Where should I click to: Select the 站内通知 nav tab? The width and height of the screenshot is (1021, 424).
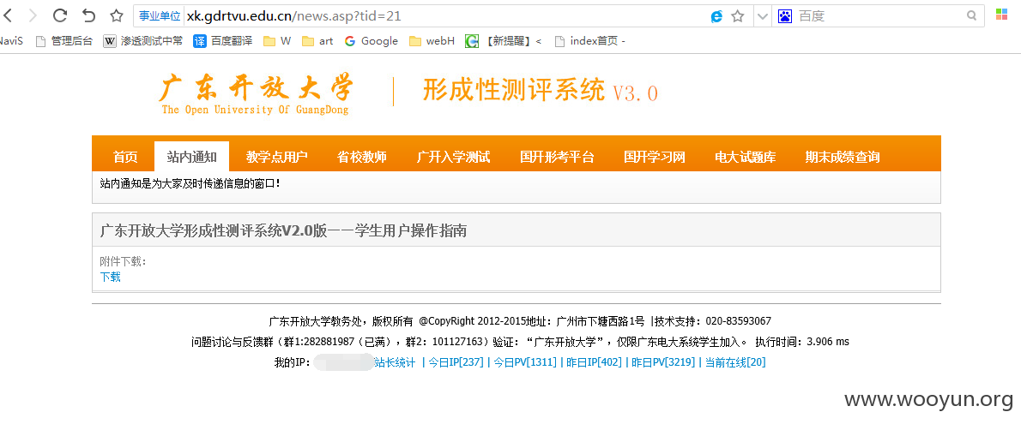pyautogui.click(x=191, y=157)
